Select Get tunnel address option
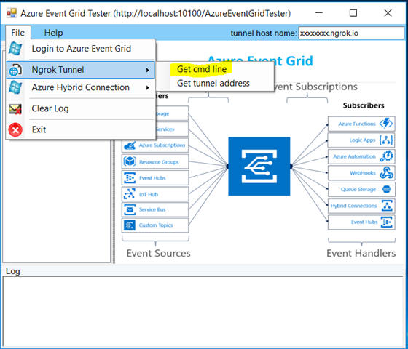 tap(213, 84)
